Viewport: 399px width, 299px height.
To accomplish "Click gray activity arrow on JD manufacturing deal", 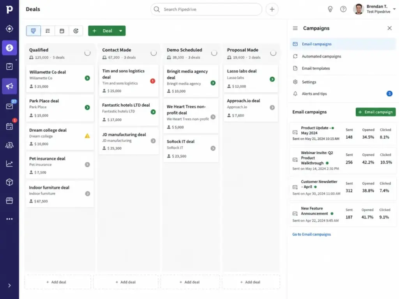I will coord(153,141).
